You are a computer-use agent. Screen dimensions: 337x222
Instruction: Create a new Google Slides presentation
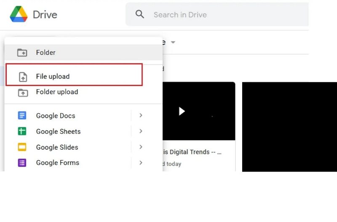(x=68, y=147)
